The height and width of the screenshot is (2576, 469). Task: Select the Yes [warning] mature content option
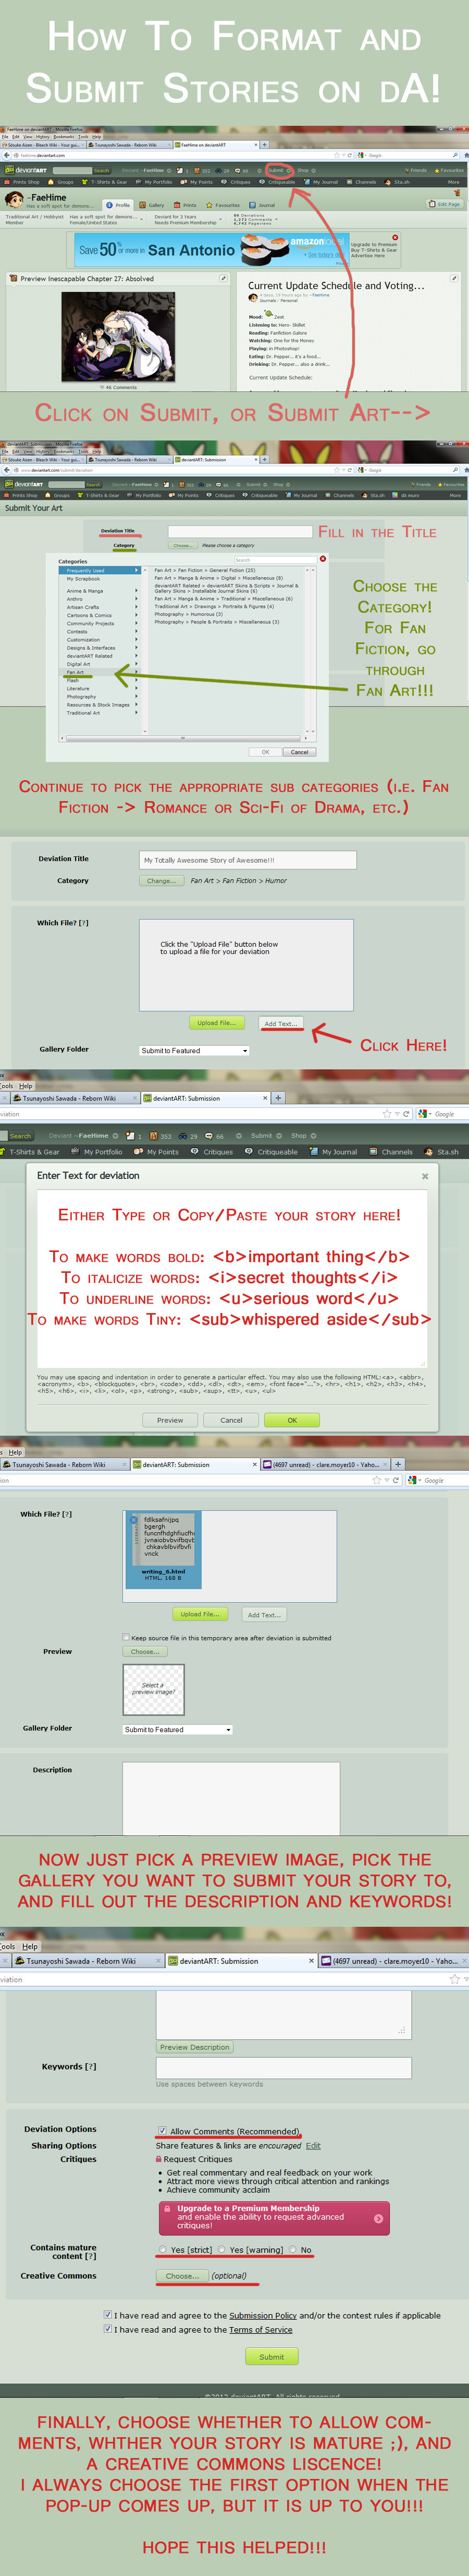[x=223, y=2250]
